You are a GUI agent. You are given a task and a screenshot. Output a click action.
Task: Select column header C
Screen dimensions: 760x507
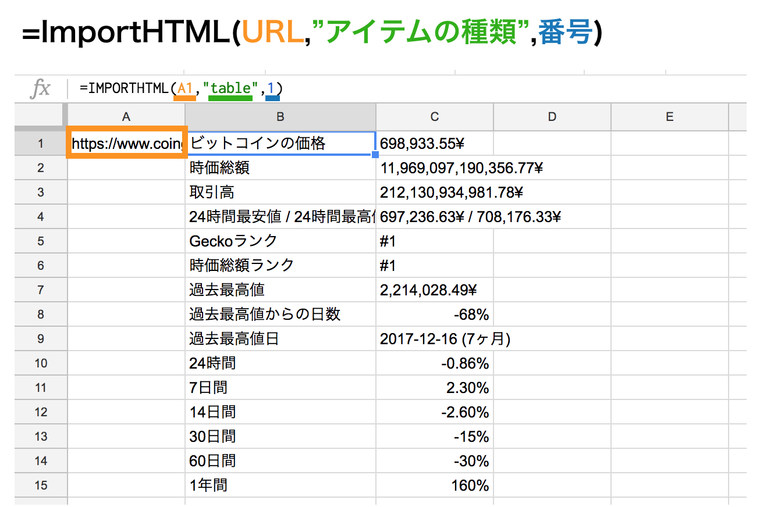(434, 116)
